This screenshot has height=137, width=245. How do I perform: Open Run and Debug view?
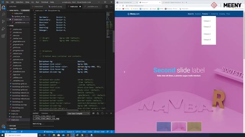pos(3,29)
